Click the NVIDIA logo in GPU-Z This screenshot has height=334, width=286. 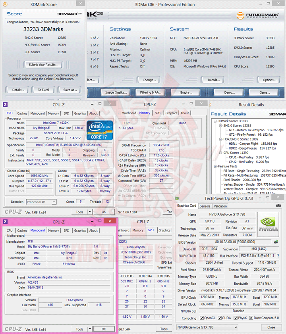coord(268,224)
